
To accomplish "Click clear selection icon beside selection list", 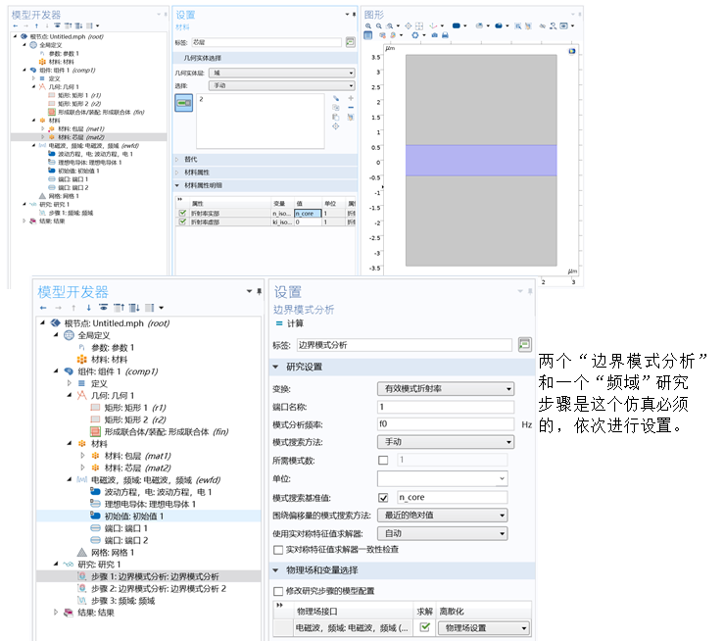I will (351, 117).
